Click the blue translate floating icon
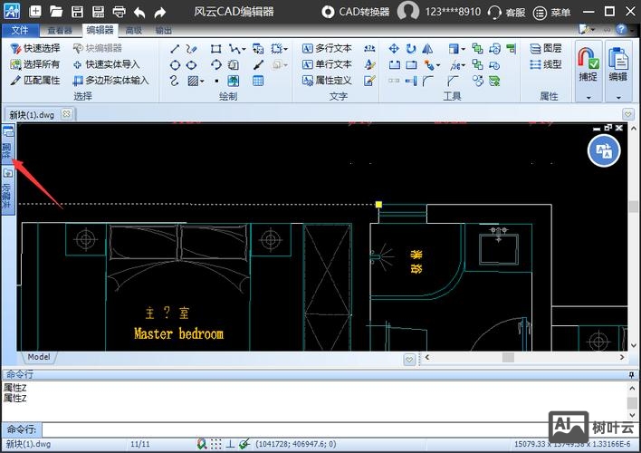This screenshot has height=453, width=641. [604, 150]
